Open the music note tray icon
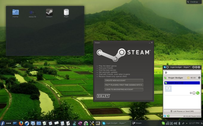This screenshot has width=203, height=126. click(x=167, y=123)
